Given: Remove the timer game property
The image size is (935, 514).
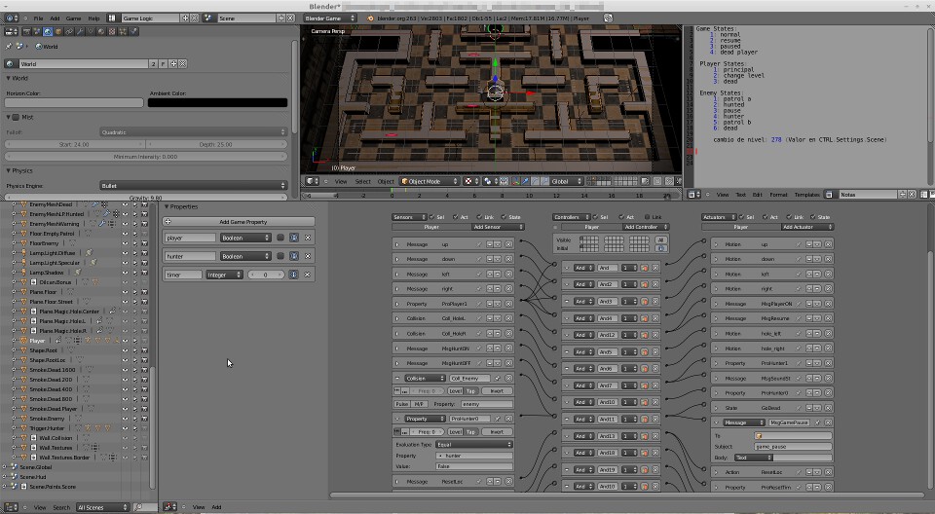Looking at the screenshot, I should coord(308,275).
